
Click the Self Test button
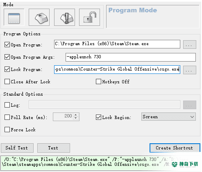click(x=17, y=148)
